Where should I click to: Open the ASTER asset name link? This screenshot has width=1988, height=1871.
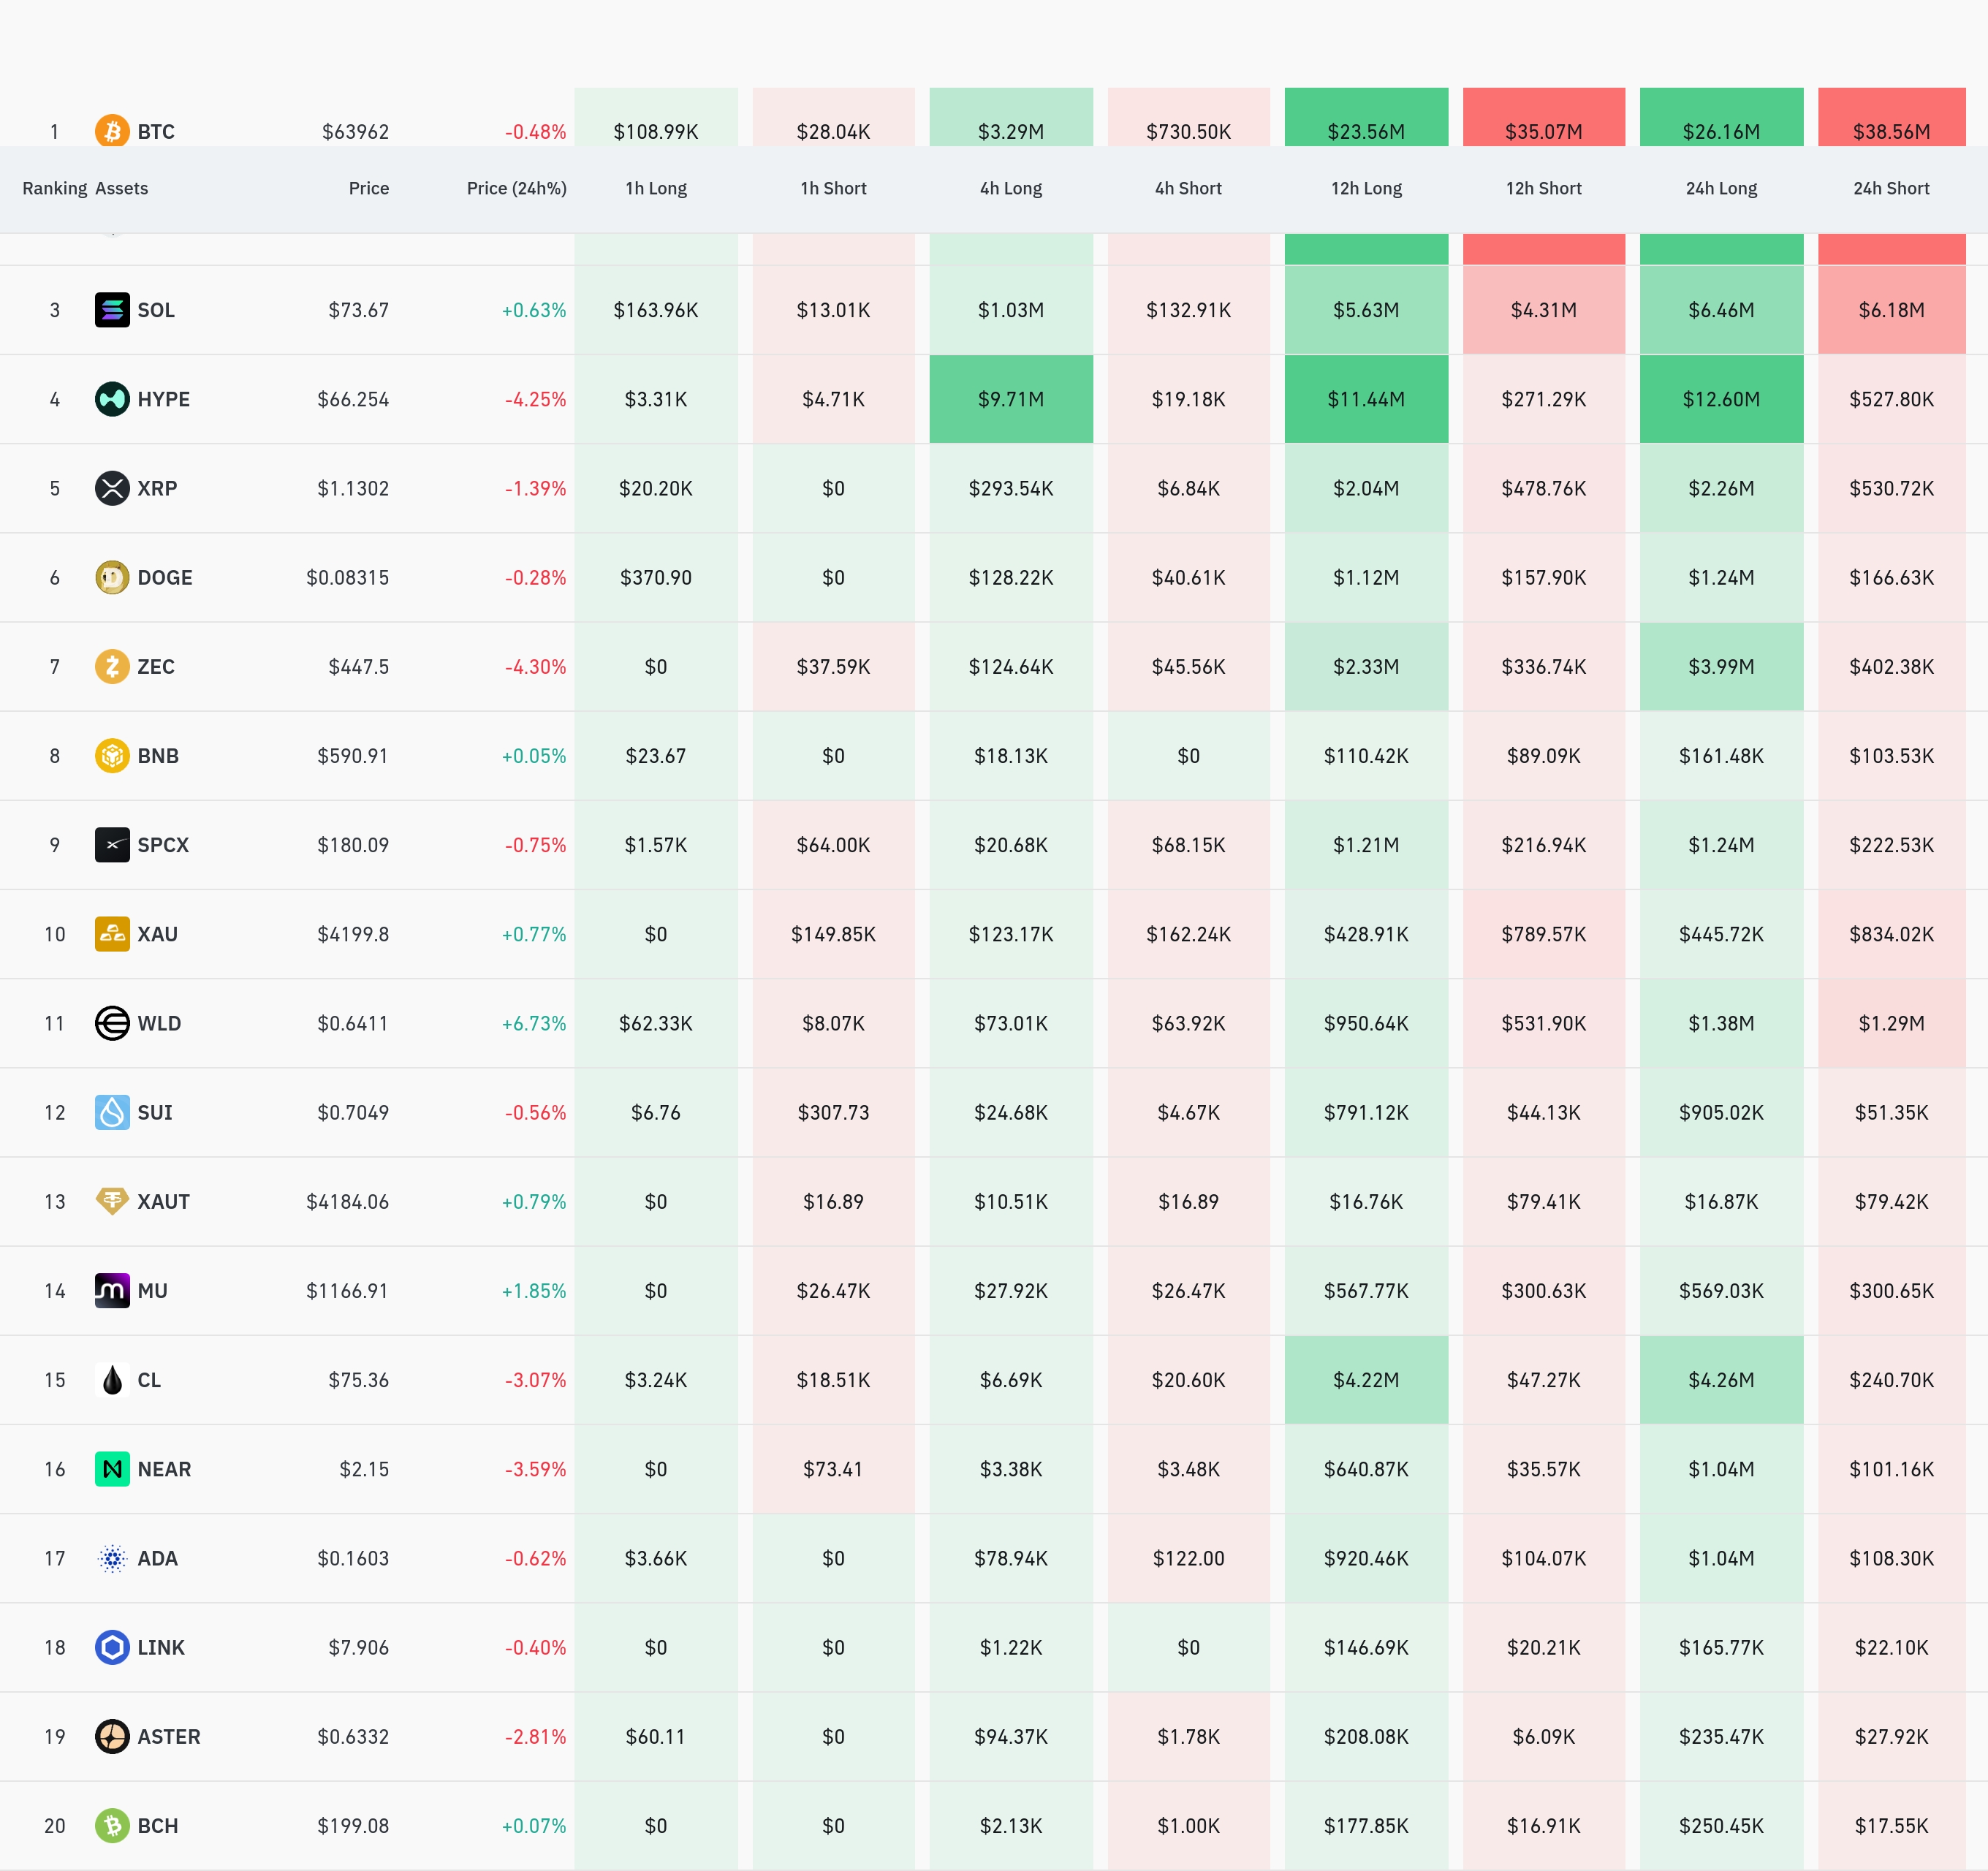click(169, 1736)
